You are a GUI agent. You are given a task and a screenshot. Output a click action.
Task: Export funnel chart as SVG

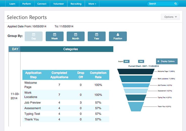(126, 61)
